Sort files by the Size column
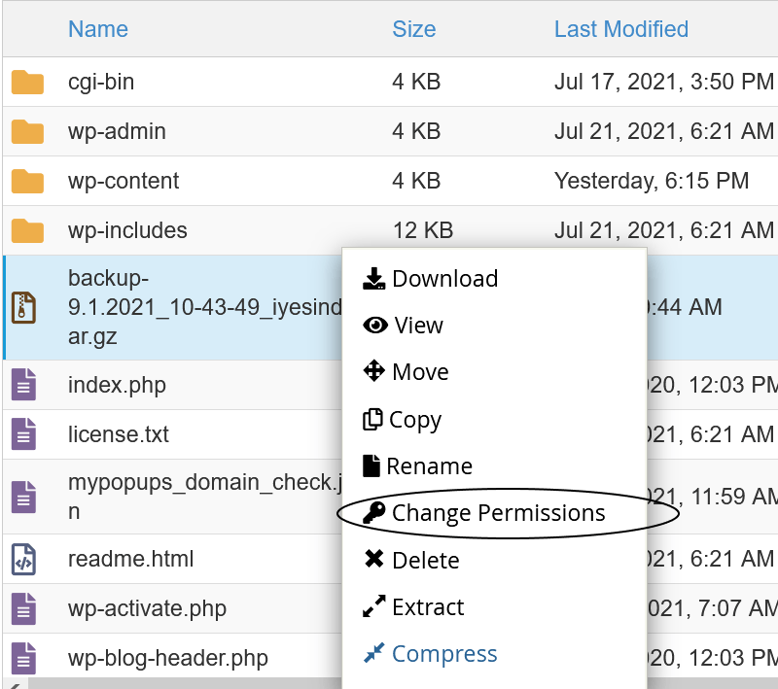 coord(413,29)
